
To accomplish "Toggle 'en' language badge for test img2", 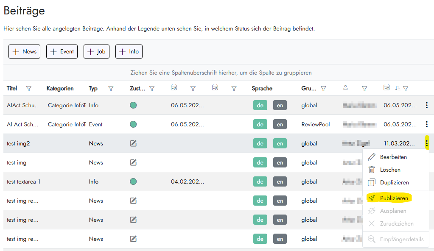I will 280,143.
